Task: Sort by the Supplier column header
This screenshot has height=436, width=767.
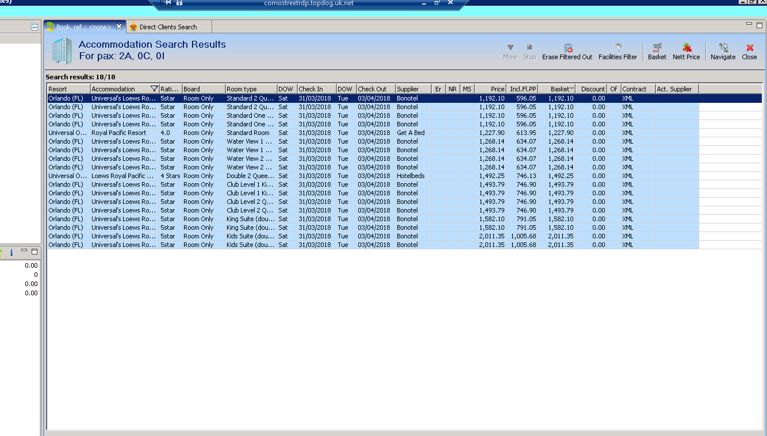Action: 413,89
